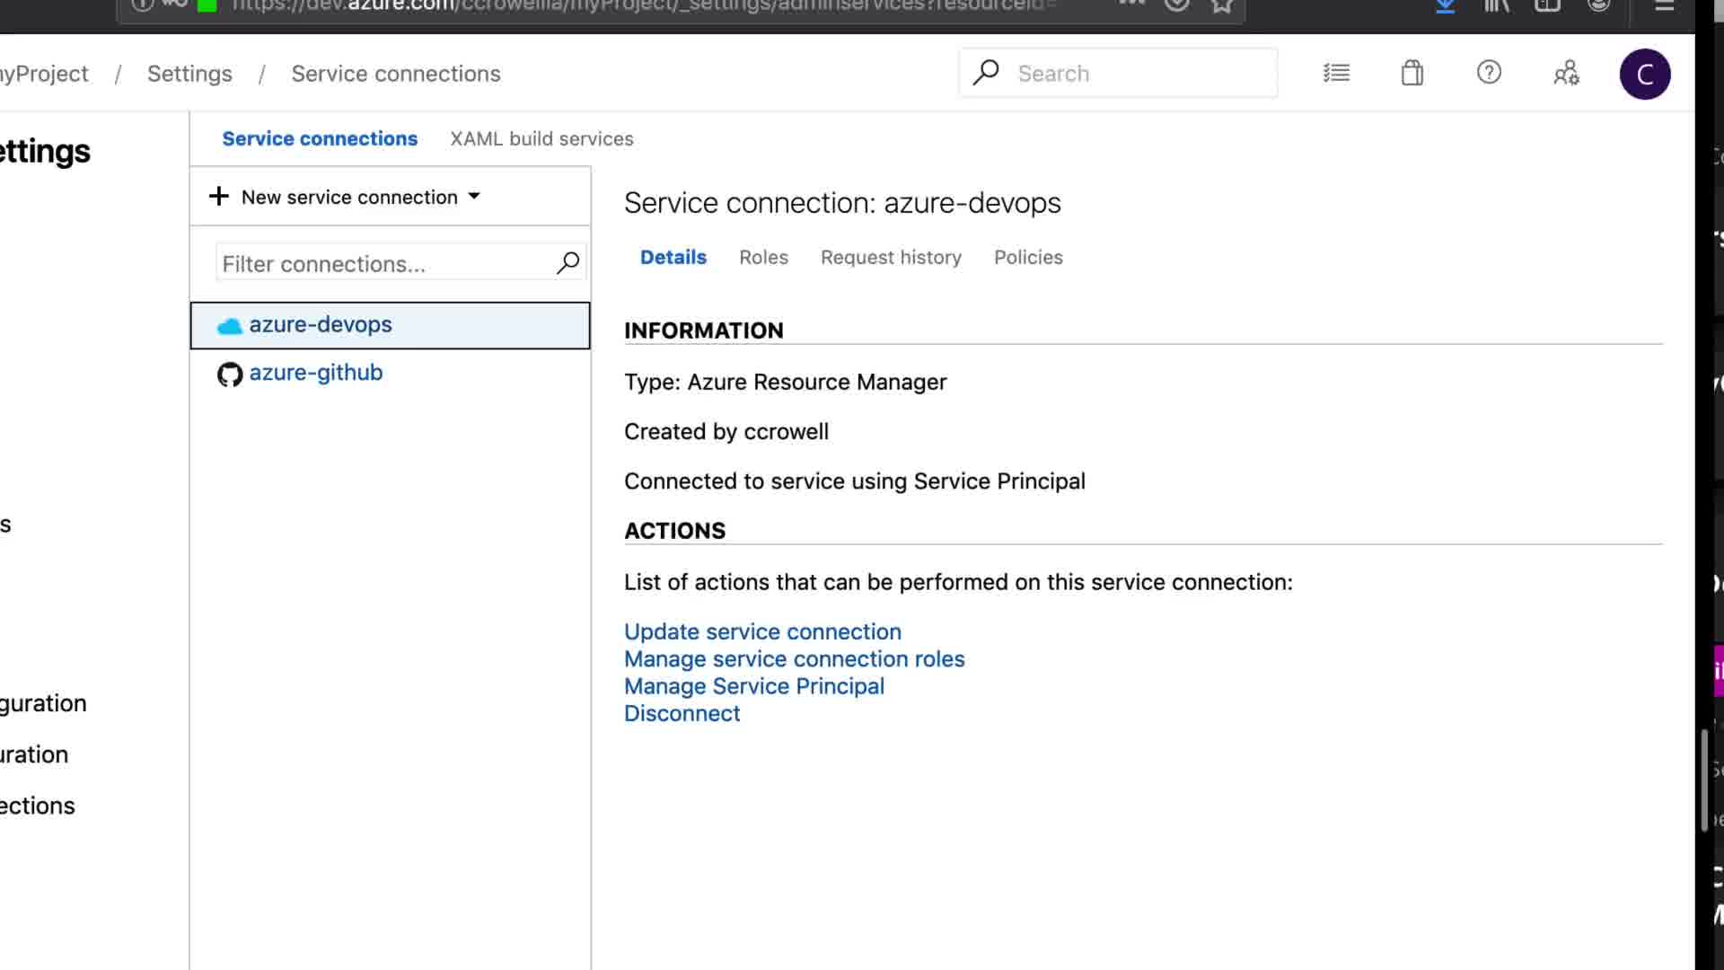
Task: Open the Request history tab
Action: [891, 257]
